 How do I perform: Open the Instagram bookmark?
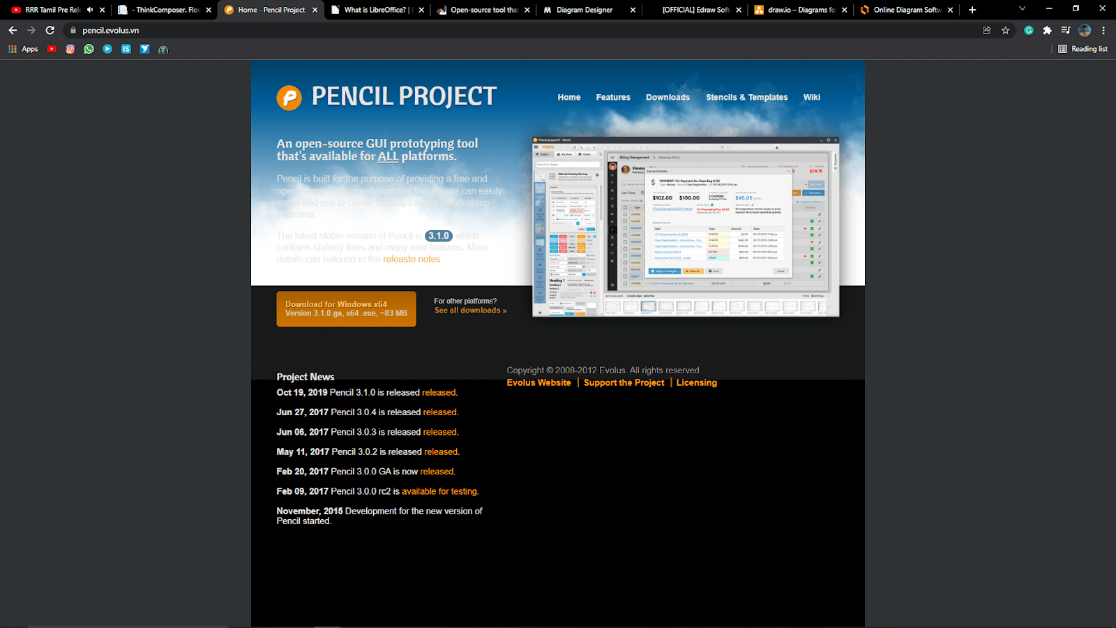click(70, 49)
